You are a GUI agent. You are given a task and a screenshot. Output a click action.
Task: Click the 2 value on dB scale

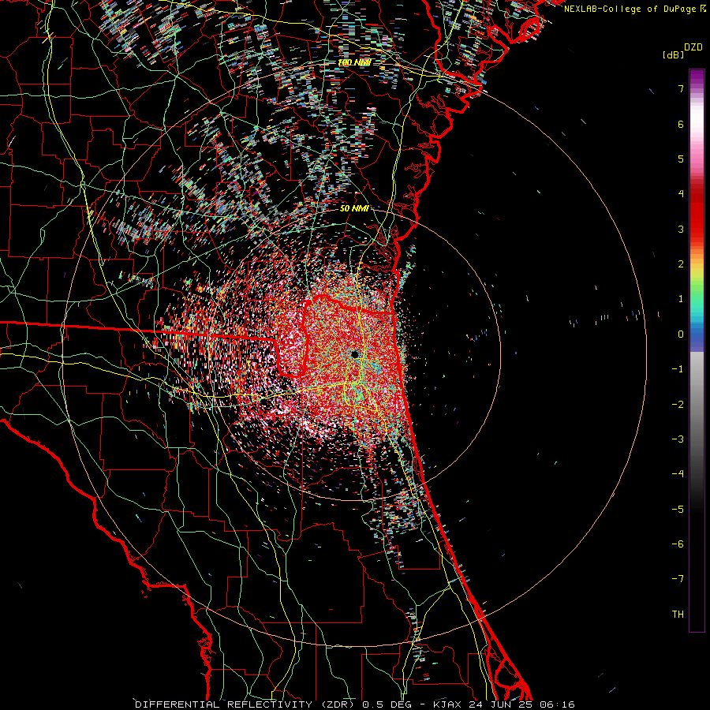tap(681, 264)
